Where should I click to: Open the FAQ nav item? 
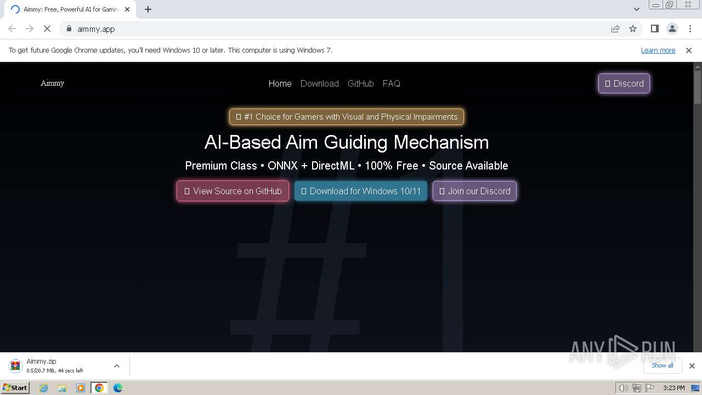tap(391, 83)
